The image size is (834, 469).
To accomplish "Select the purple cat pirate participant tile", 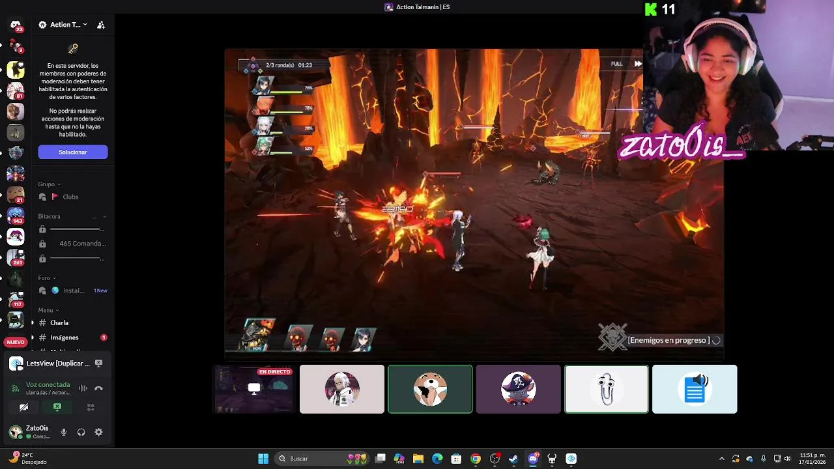I will [518, 389].
